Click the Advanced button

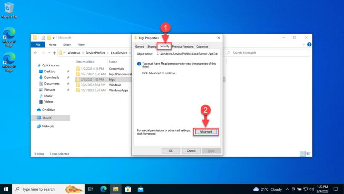pyautogui.click(x=205, y=132)
